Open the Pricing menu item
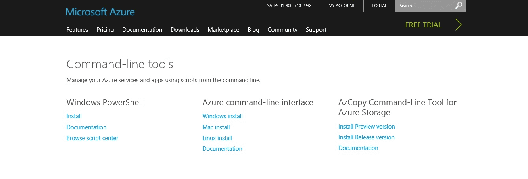528x179 pixels. (x=105, y=30)
